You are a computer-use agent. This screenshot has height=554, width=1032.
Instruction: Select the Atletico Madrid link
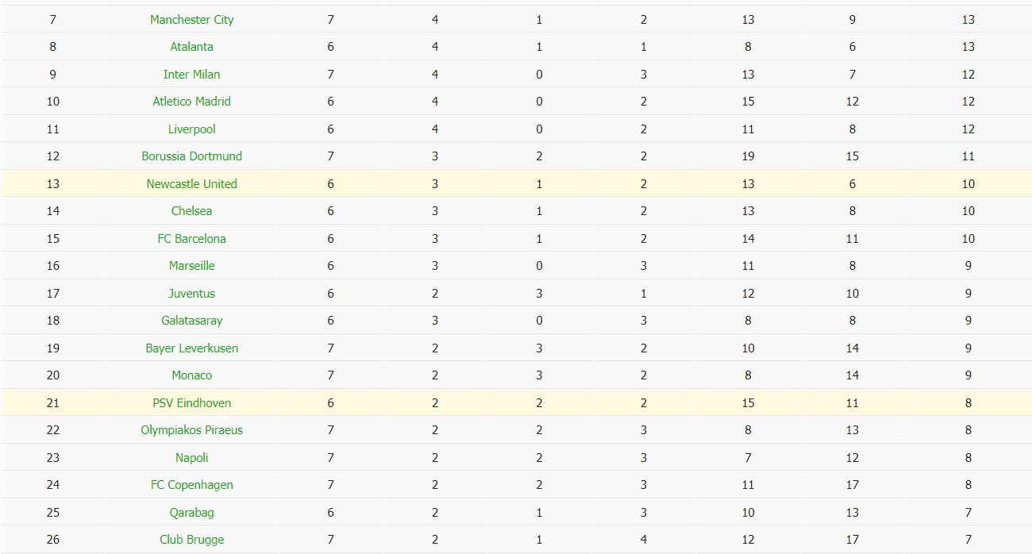point(191,102)
